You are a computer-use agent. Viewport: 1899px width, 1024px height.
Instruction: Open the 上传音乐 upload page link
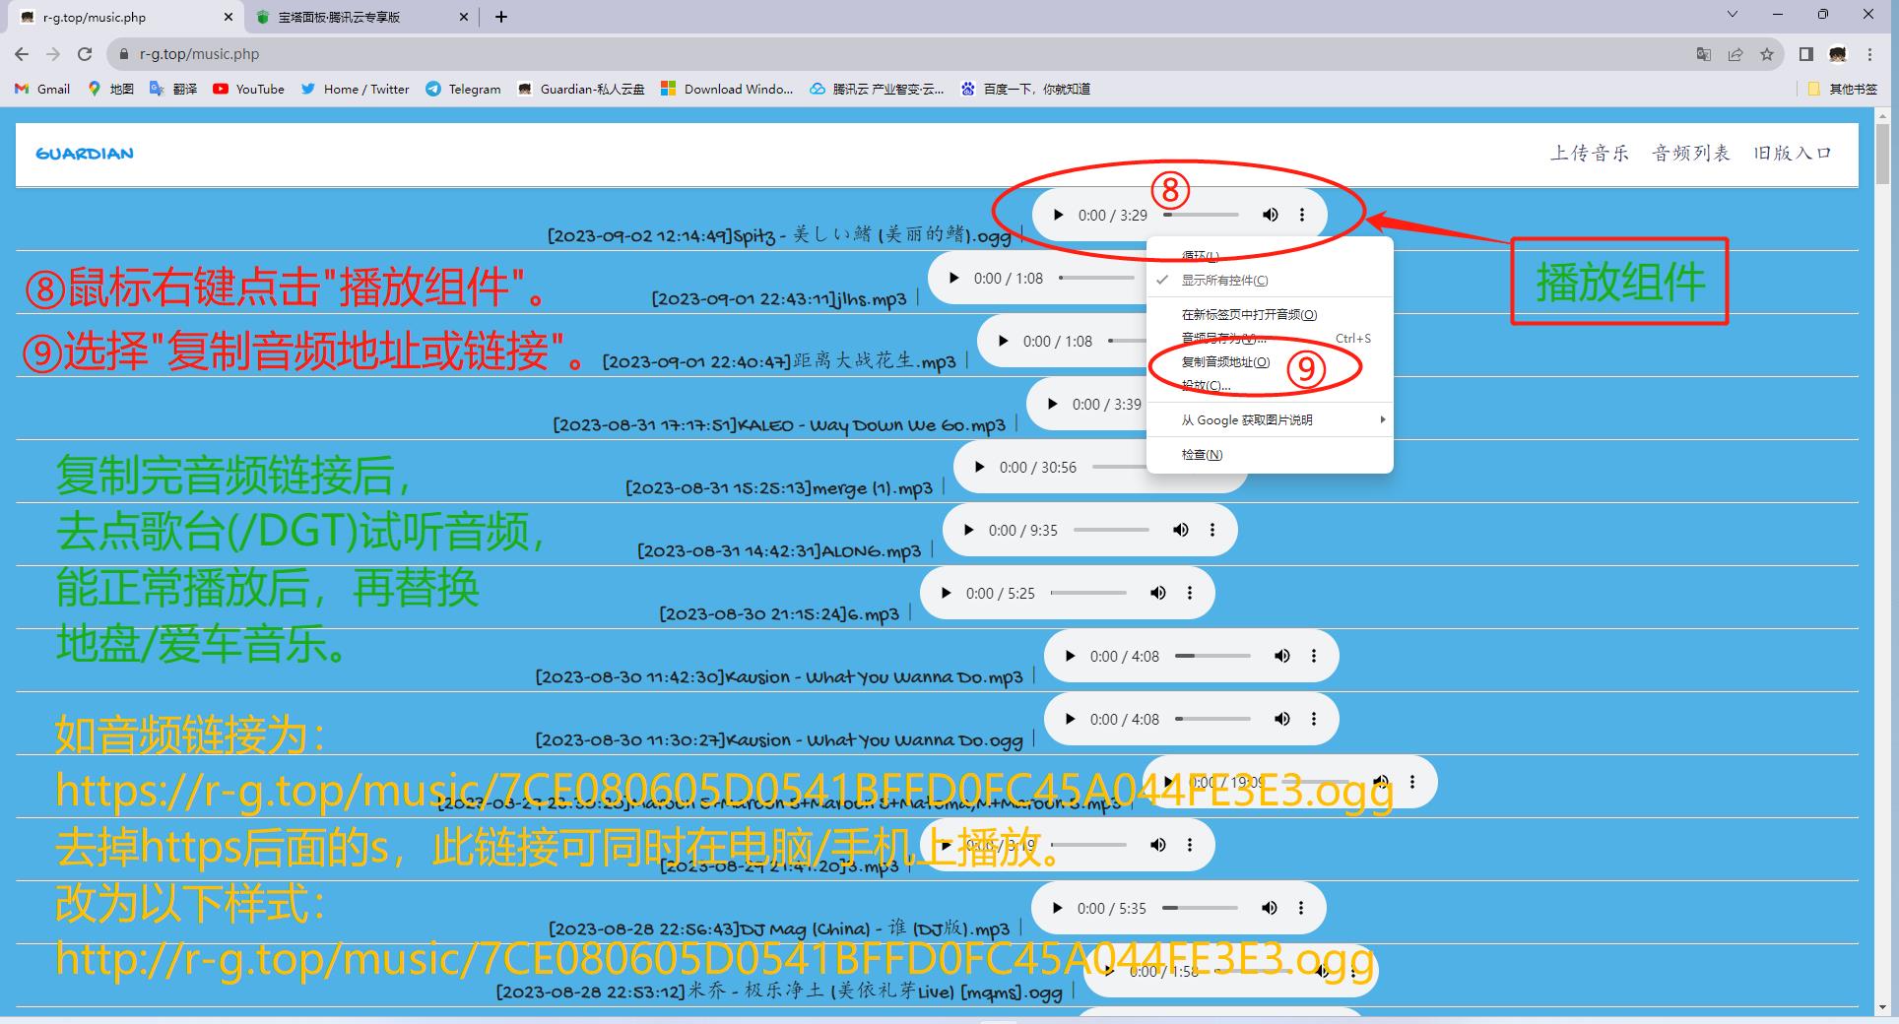pos(1589,153)
